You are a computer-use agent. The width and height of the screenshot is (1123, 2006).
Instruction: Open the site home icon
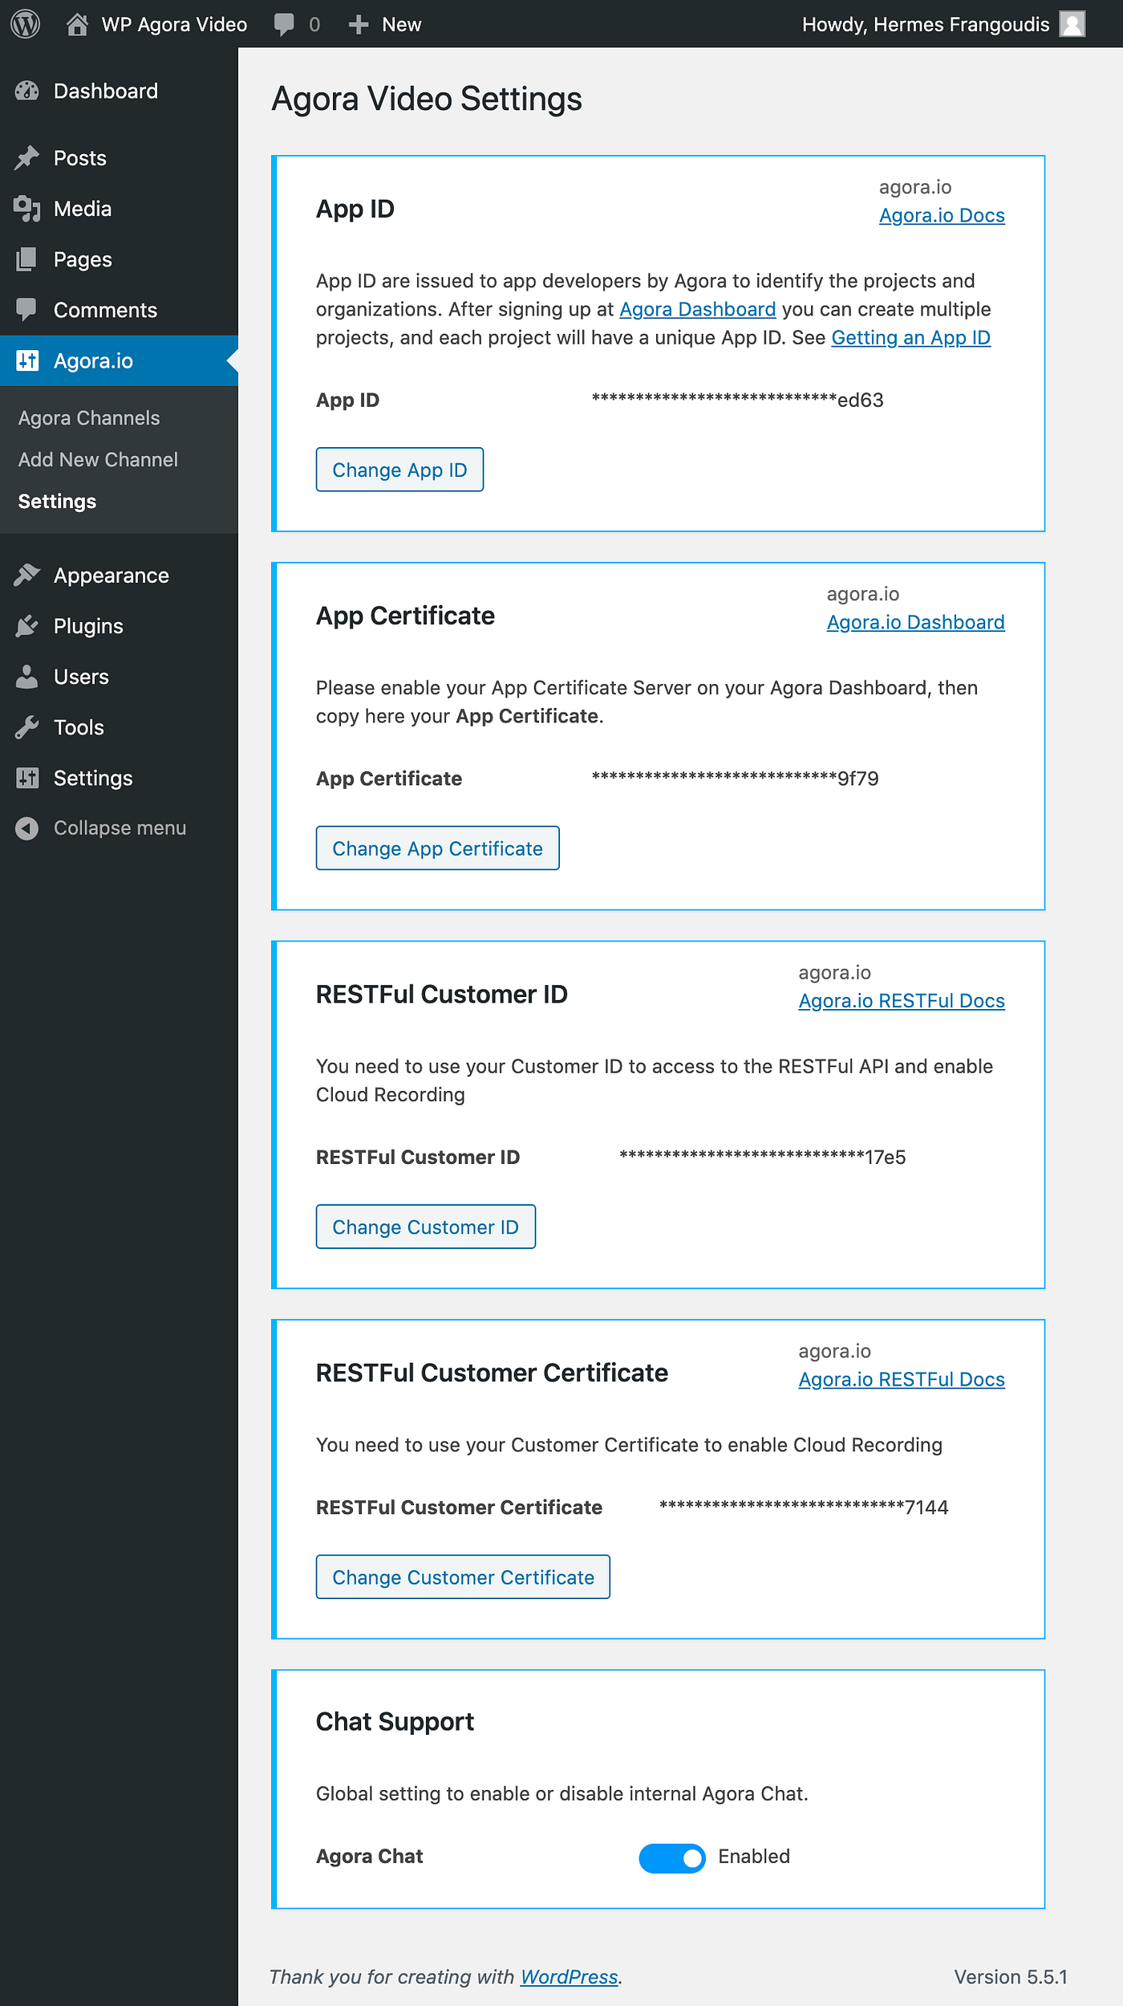[77, 24]
